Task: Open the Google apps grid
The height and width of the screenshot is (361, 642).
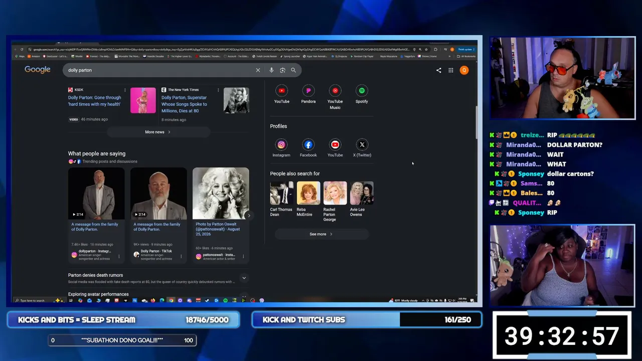Action: [451, 70]
